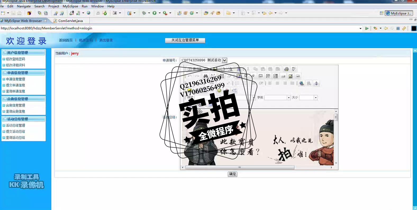Open the MyEclipse menu

[70, 6]
